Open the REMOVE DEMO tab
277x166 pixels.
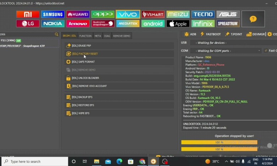(121, 36)
